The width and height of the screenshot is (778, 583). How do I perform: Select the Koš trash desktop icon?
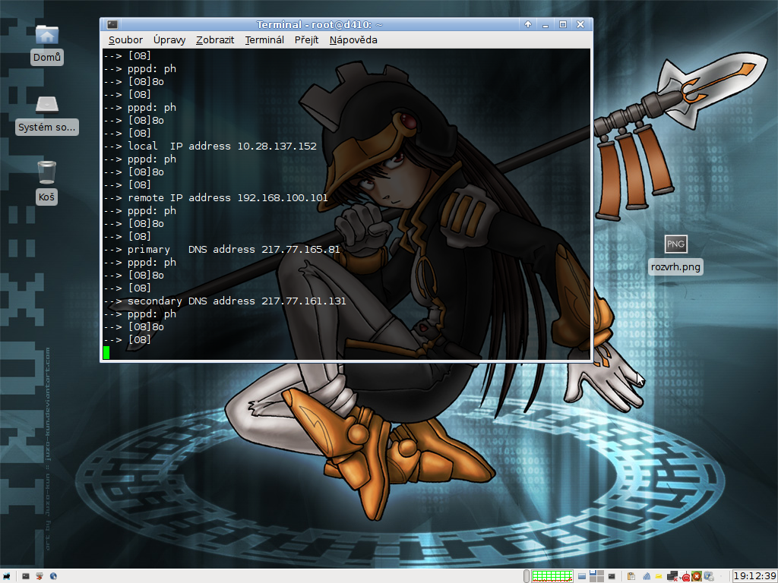tap(46, 182)
